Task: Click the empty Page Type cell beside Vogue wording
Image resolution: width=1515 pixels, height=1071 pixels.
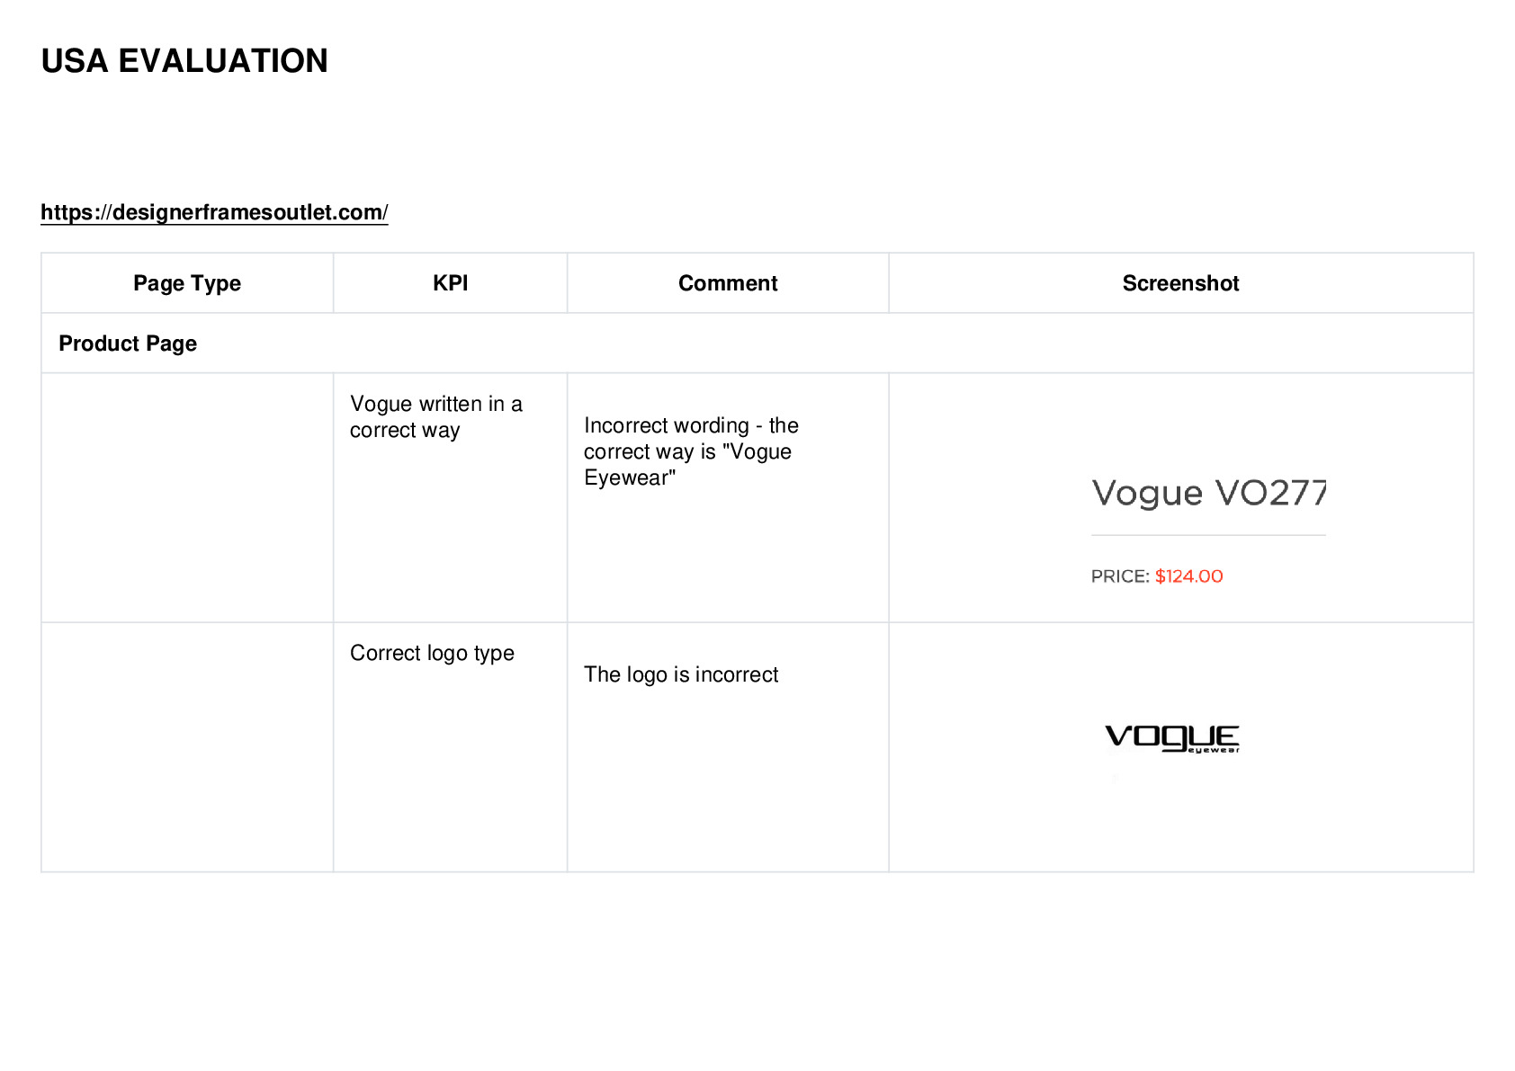Action: 187,497
